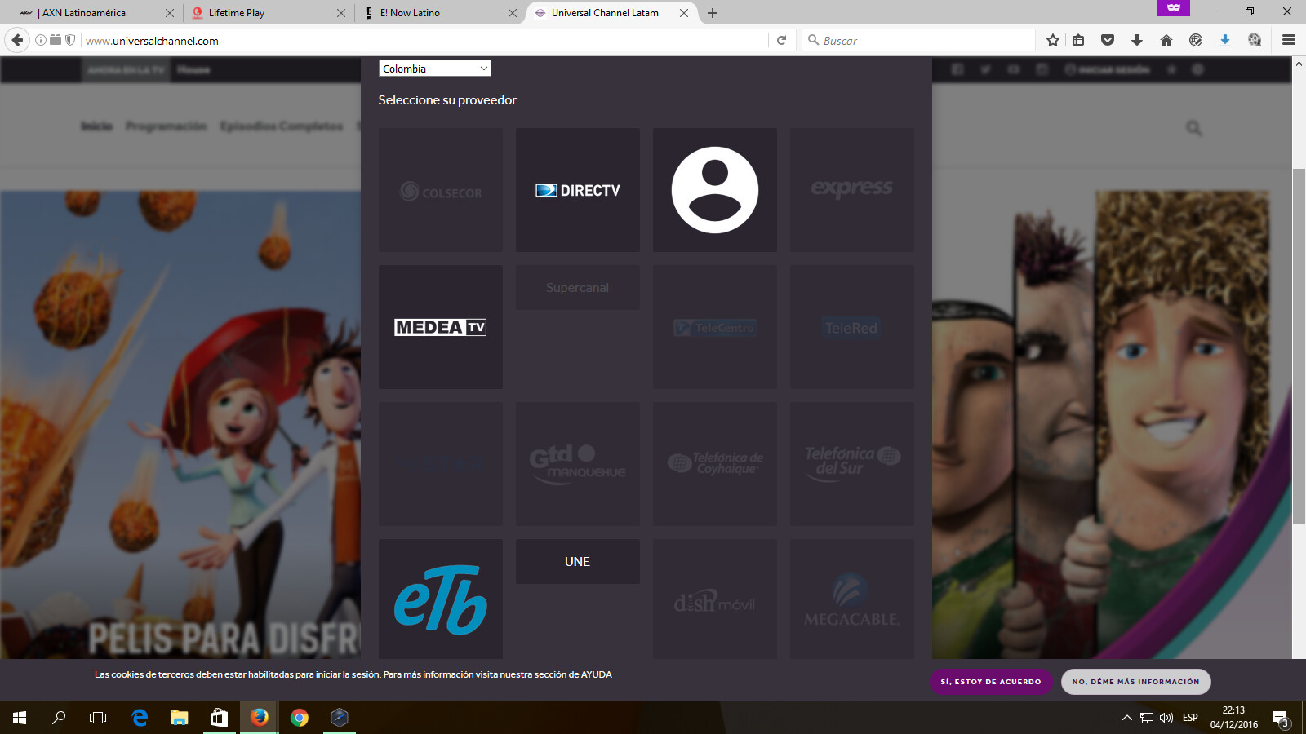The image size is (1306, 734).
Task: Pick the express provider tile
Action: [x=852, y=190]
